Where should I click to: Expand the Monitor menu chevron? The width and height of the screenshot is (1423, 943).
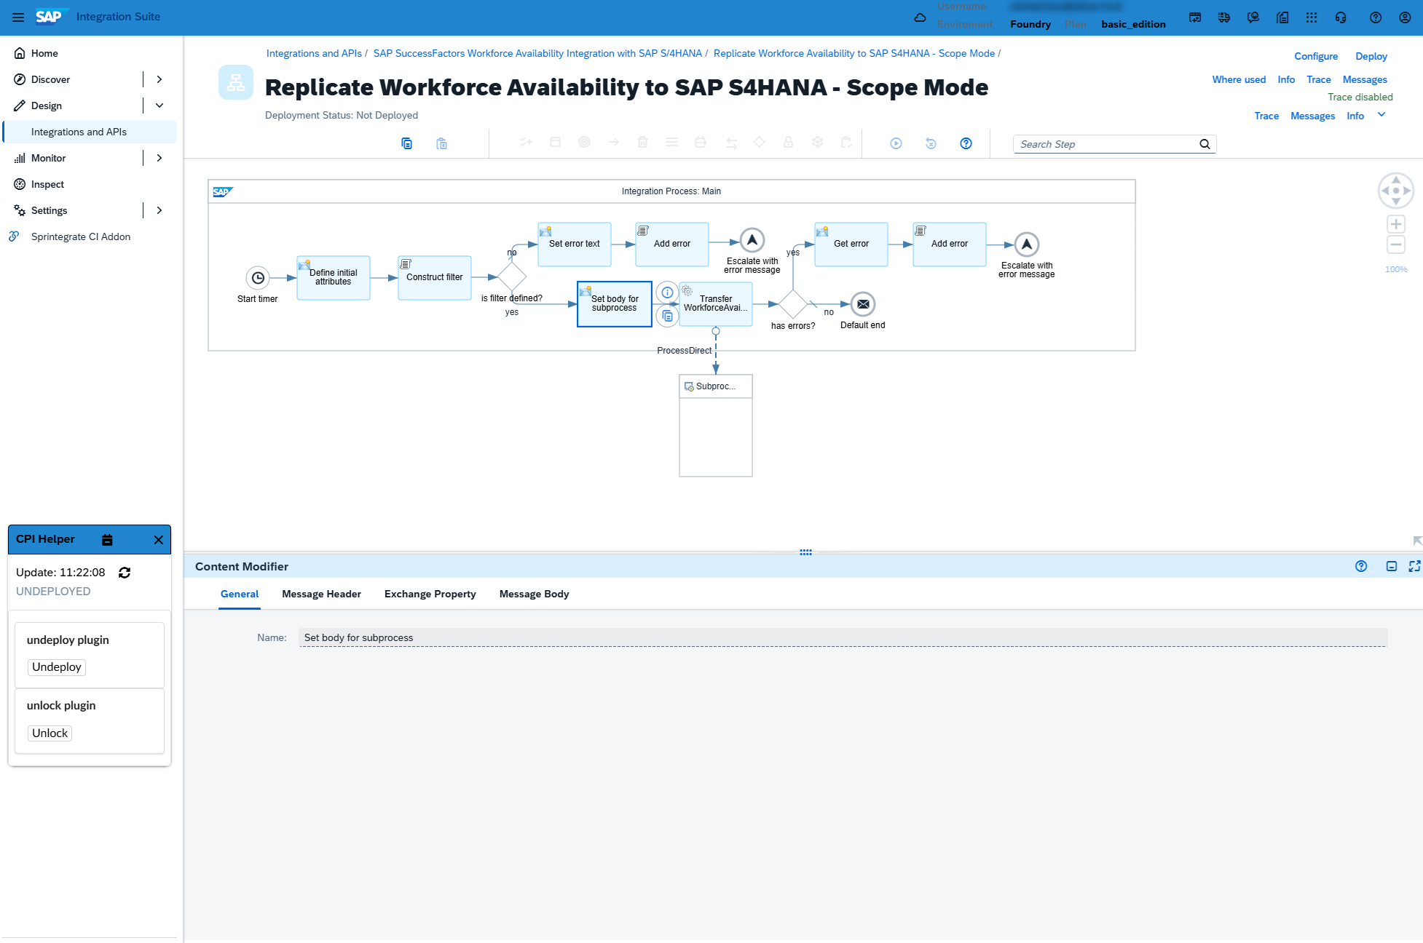click(x=159, y=158)
